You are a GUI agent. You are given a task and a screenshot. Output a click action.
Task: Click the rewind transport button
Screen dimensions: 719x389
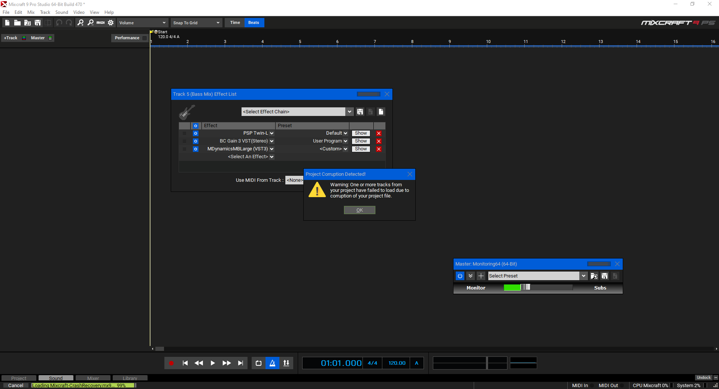click(199, 363)
